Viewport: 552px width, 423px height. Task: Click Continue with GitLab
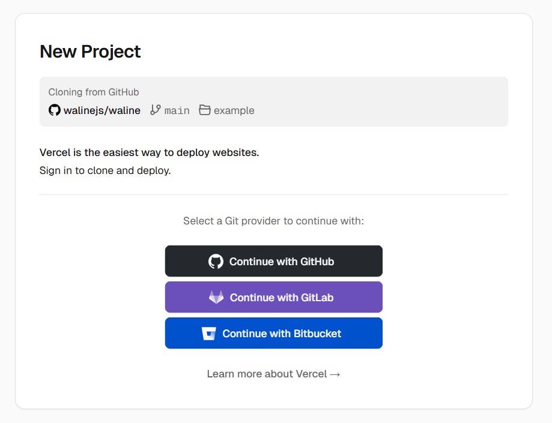tap(273, 296)
